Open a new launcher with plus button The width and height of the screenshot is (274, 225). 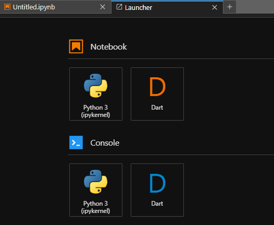(230, 7)
